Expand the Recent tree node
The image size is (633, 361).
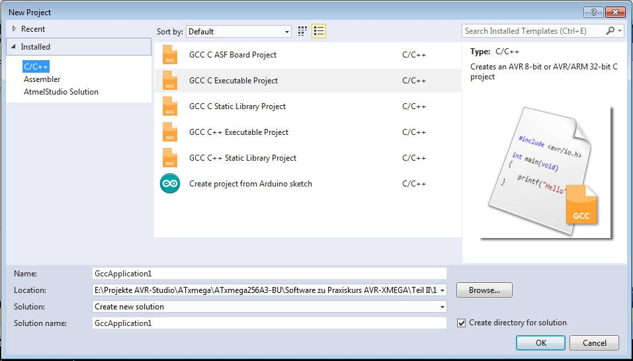[x=15, y=28]
